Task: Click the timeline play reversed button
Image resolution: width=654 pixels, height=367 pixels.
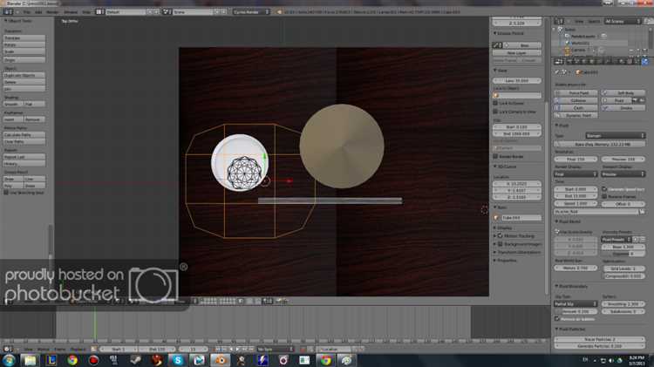Action: click(231, 349)
